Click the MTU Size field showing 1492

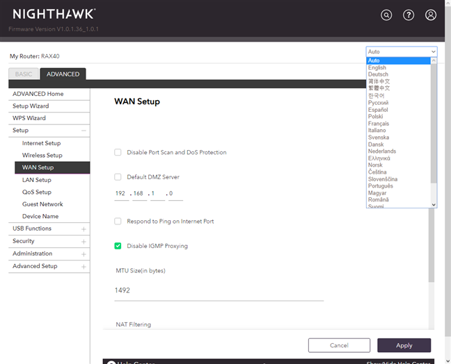click(219, 290)
